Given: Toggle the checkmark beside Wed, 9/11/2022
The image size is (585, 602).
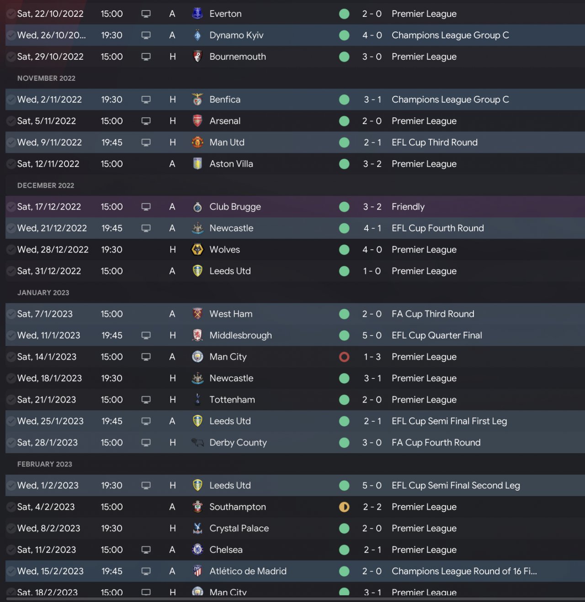Looking at the screenshot, I should pos(11,142).
